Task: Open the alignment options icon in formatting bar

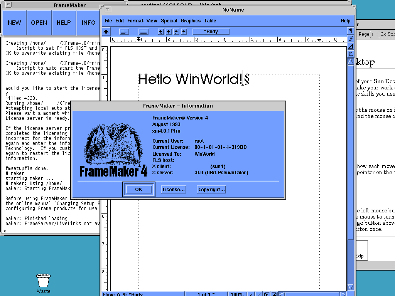Action: 124,32
